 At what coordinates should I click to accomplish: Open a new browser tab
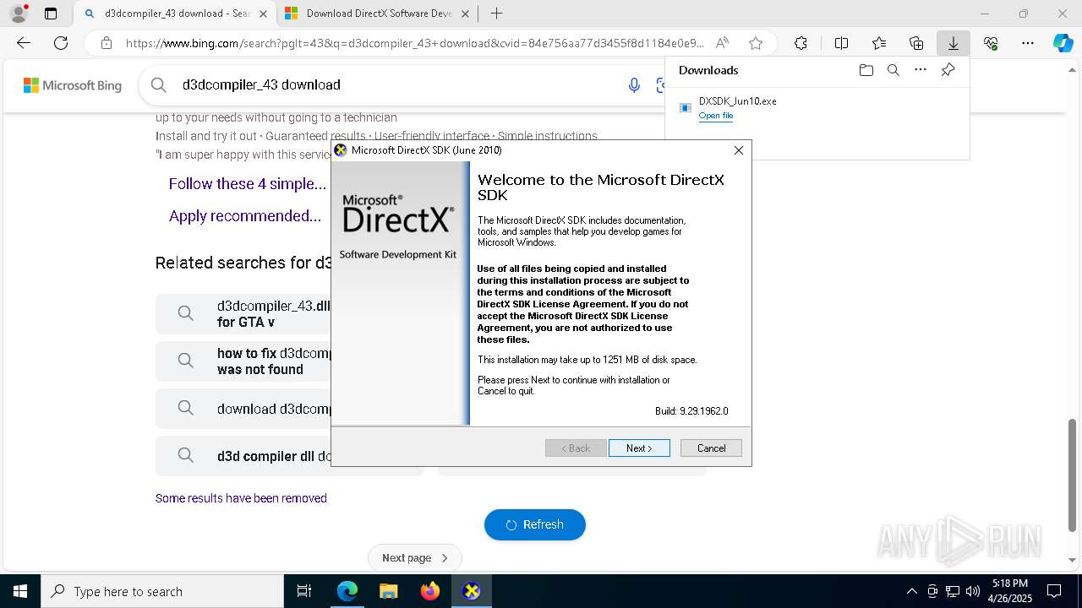click(x=497, y=14)
